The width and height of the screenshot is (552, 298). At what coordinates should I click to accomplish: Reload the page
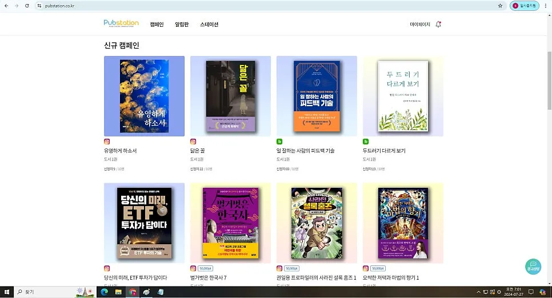(x=27, y=6)
